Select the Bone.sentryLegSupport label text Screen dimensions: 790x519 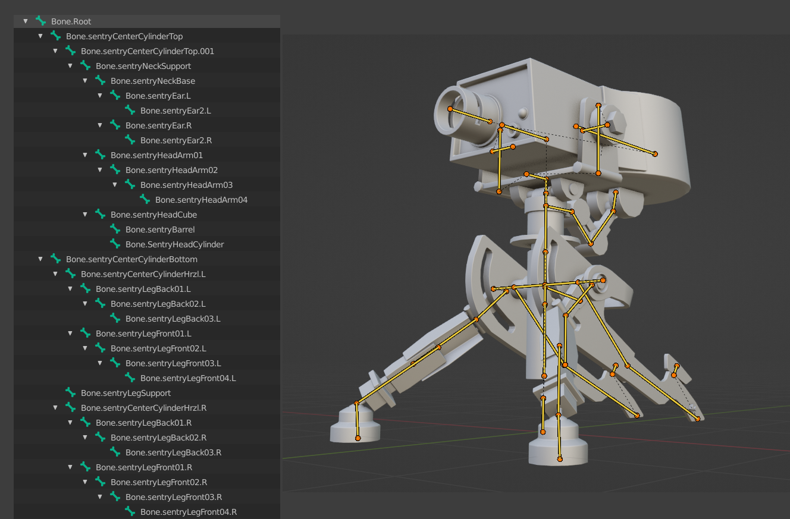(126, 393)
